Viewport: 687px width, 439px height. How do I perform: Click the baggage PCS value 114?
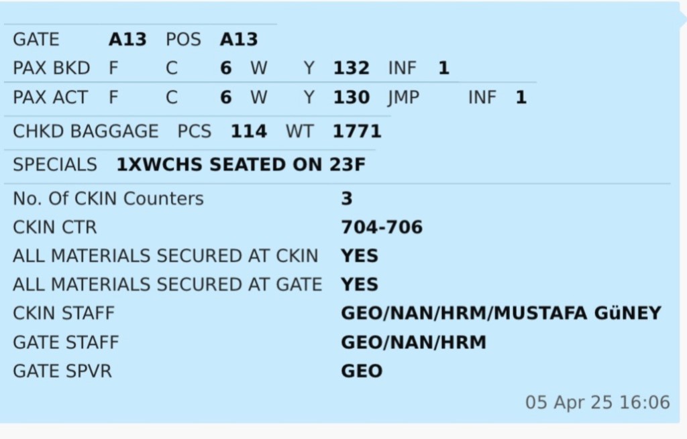pyautogui.click(x=249, y=131)
